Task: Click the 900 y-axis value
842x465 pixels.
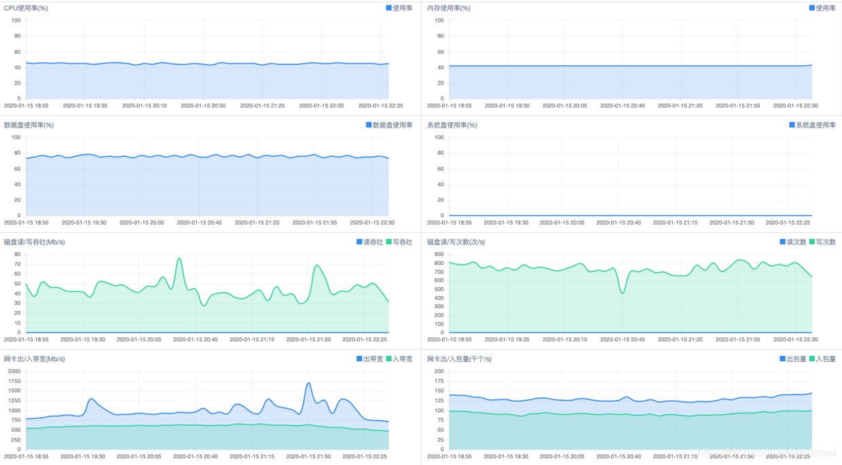Action: 439,255
